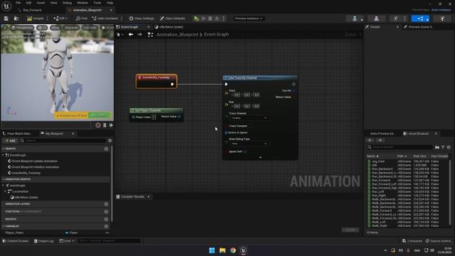Open the Trace Channel dropdown
455x256 pixels.
point(249,118)
